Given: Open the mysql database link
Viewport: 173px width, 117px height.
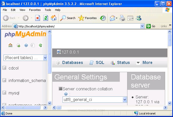Looking at the screenshot, I should [14, 93].
